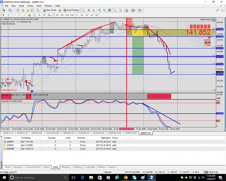
Task: Select the Text Label tool
Action: [x=44, y=15]
